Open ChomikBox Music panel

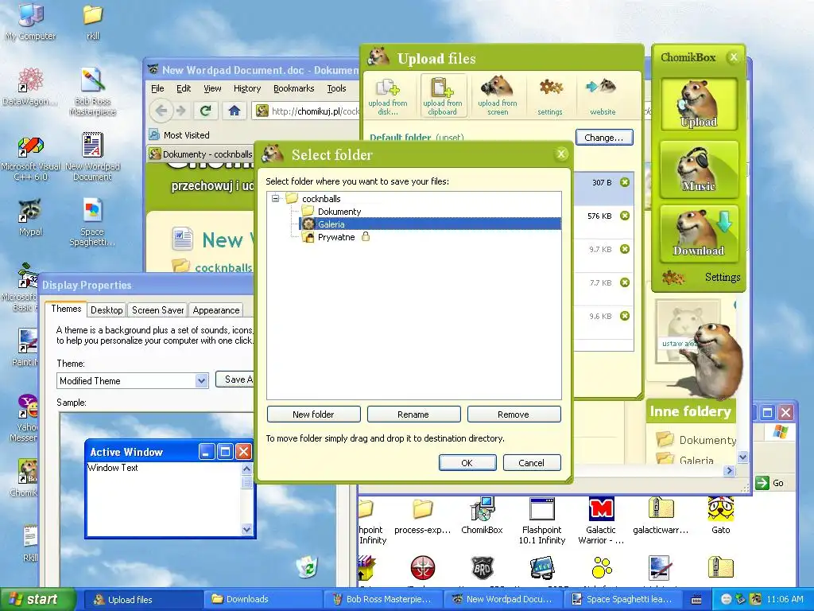click(x=699, y=169)
